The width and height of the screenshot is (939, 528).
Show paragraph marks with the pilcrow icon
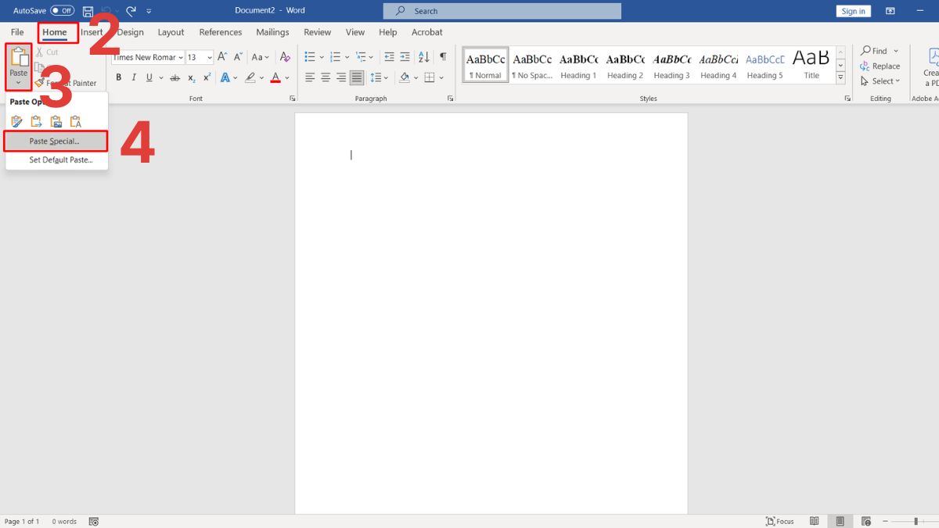(442, 57)
